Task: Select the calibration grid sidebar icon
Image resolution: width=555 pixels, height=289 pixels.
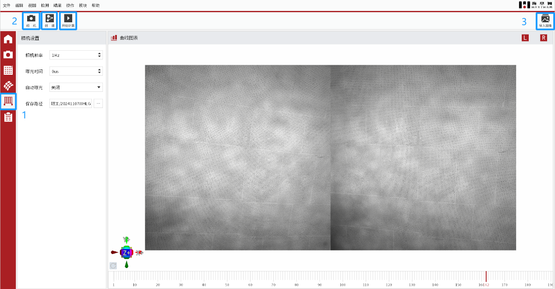Action: pyautogui.click(x=8, y=70)
